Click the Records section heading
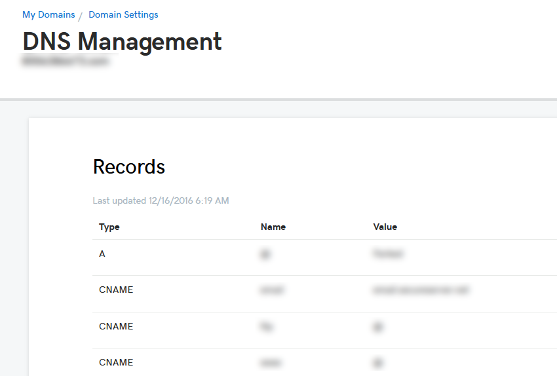557x376 pixels. (x=129, y=166)
